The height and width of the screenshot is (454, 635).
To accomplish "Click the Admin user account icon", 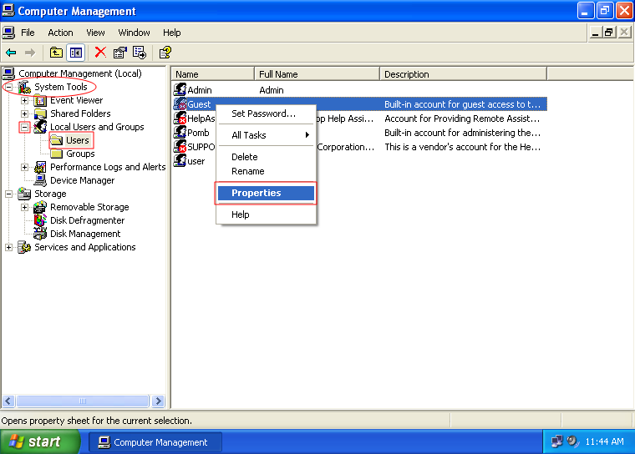I will (180, 90).
